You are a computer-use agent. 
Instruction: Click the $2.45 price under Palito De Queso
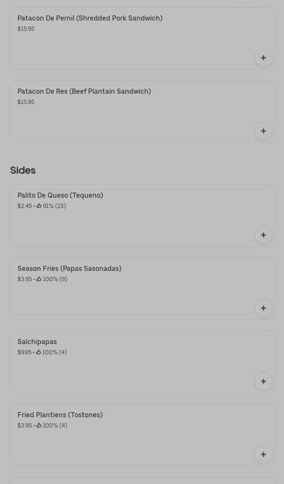[25, 206]
